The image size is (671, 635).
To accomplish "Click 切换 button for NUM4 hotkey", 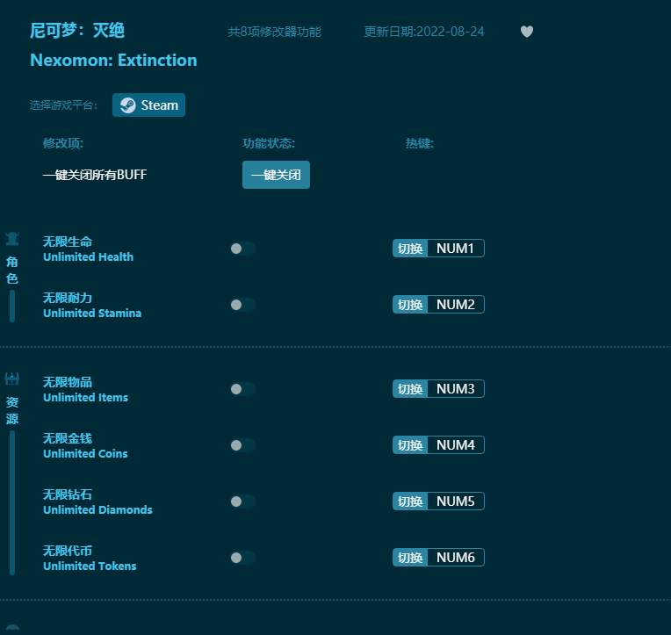I will [410, 445].
